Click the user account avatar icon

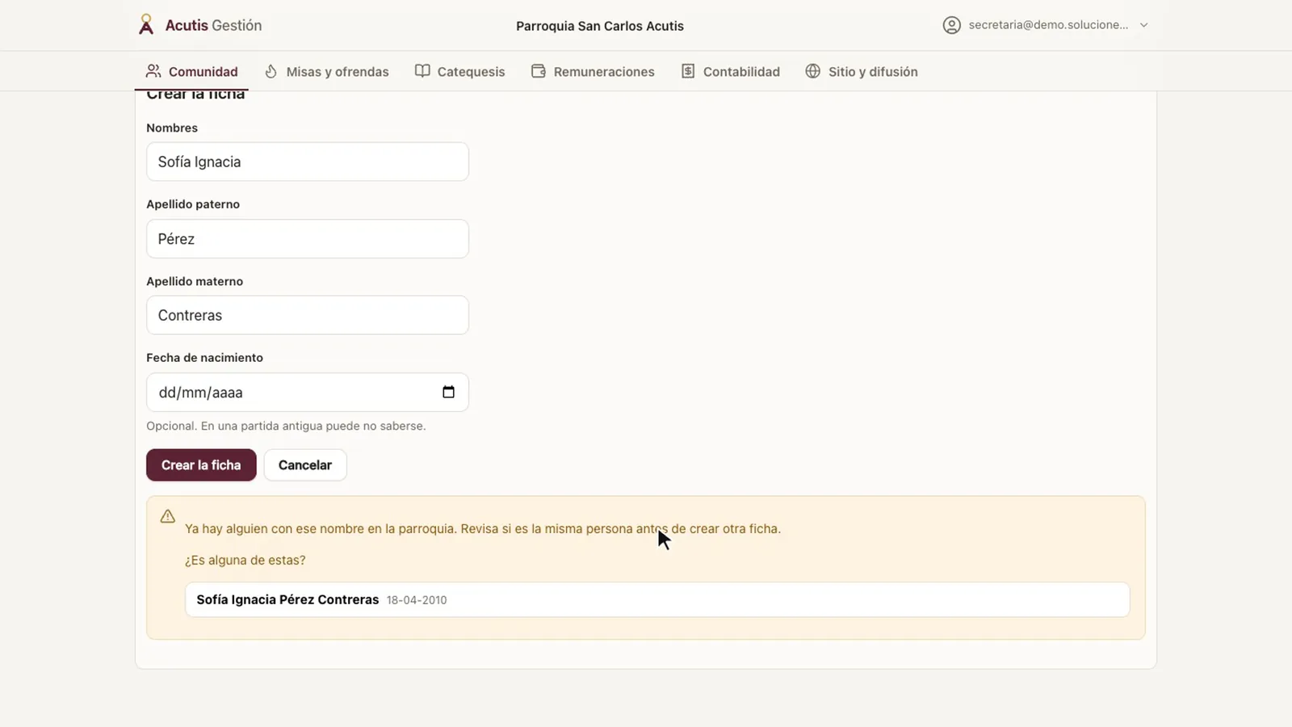pos(952,25)
